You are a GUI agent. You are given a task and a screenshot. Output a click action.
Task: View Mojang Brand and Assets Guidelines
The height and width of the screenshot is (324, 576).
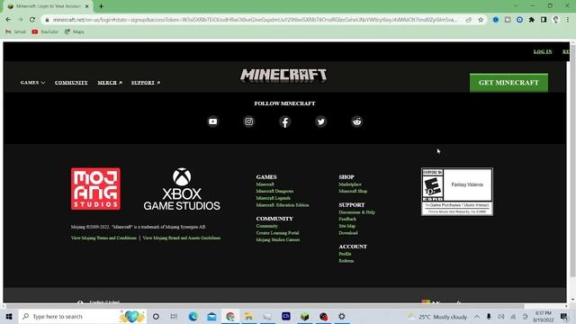(x=182, y=238)
